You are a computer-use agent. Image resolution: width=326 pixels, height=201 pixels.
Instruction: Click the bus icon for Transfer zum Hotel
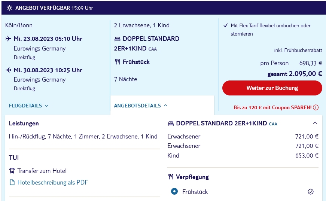pyautogui.click(x=12, y=171)
